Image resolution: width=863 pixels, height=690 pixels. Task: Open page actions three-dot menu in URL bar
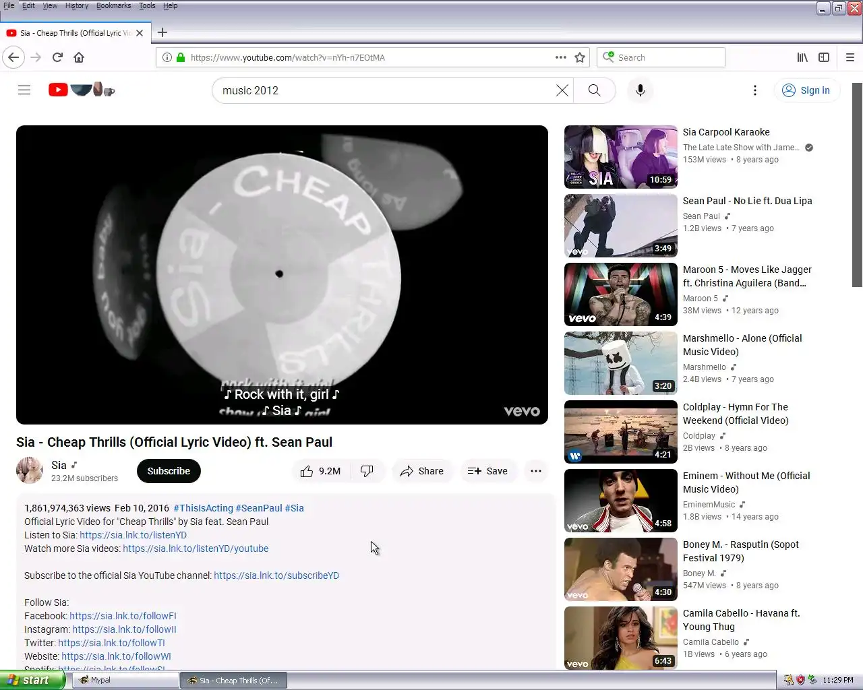coord(561,57)
